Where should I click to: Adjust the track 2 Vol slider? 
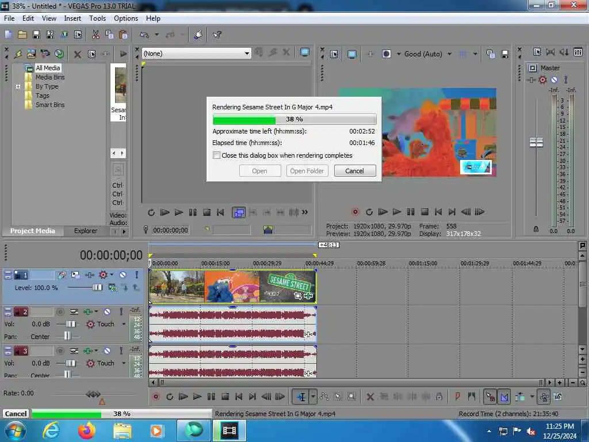(x=71, y=324)
